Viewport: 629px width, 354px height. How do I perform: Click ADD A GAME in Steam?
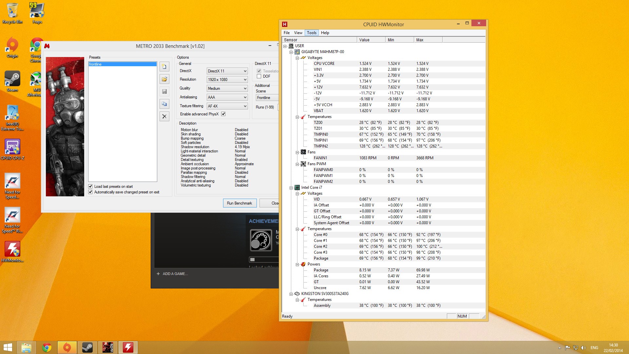pyautogui.click(x=172, y=274)
